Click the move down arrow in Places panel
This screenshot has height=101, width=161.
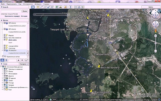point(22,60)
